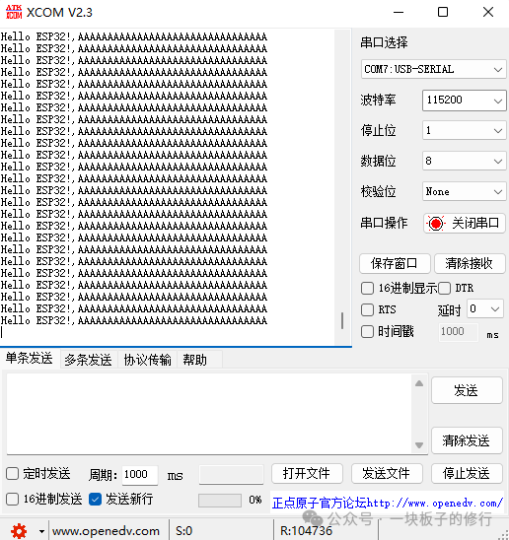Open the 延时 delay dropdown
This screenshot has height=540, width=509.
(x=485, y=308)
